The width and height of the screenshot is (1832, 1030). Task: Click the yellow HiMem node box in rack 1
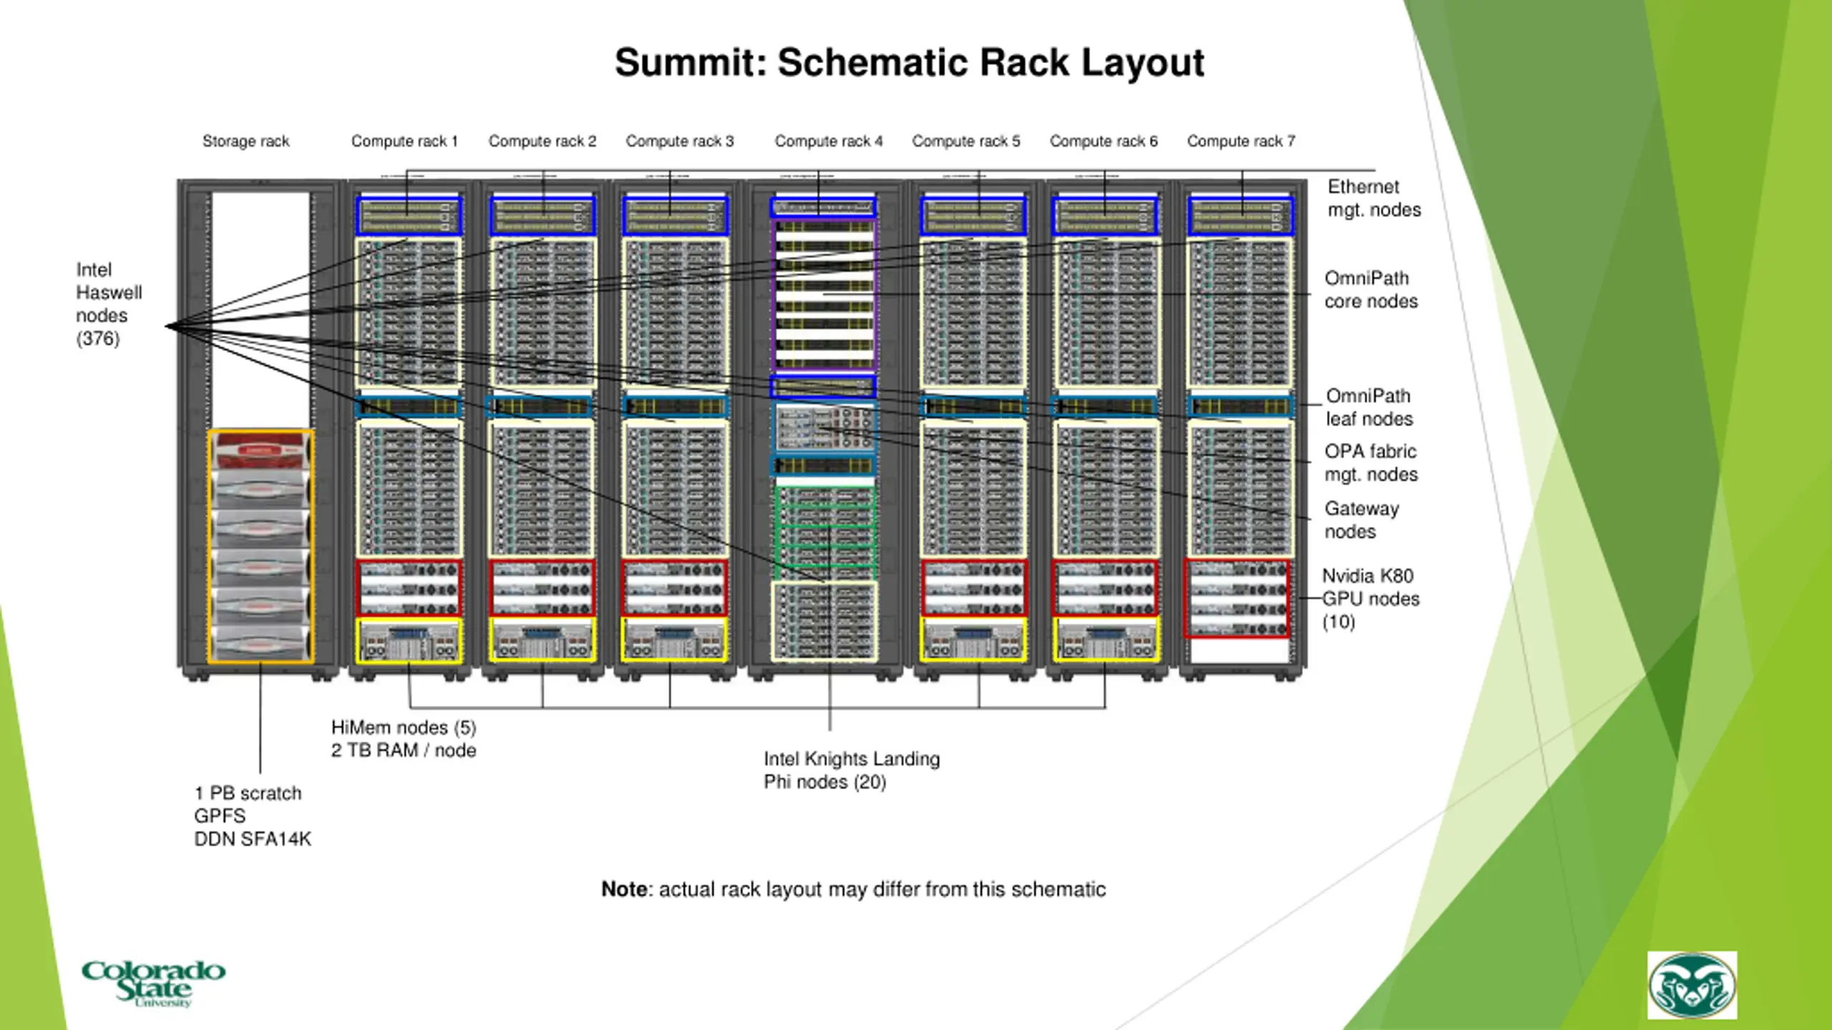click(x=409, y=641)
